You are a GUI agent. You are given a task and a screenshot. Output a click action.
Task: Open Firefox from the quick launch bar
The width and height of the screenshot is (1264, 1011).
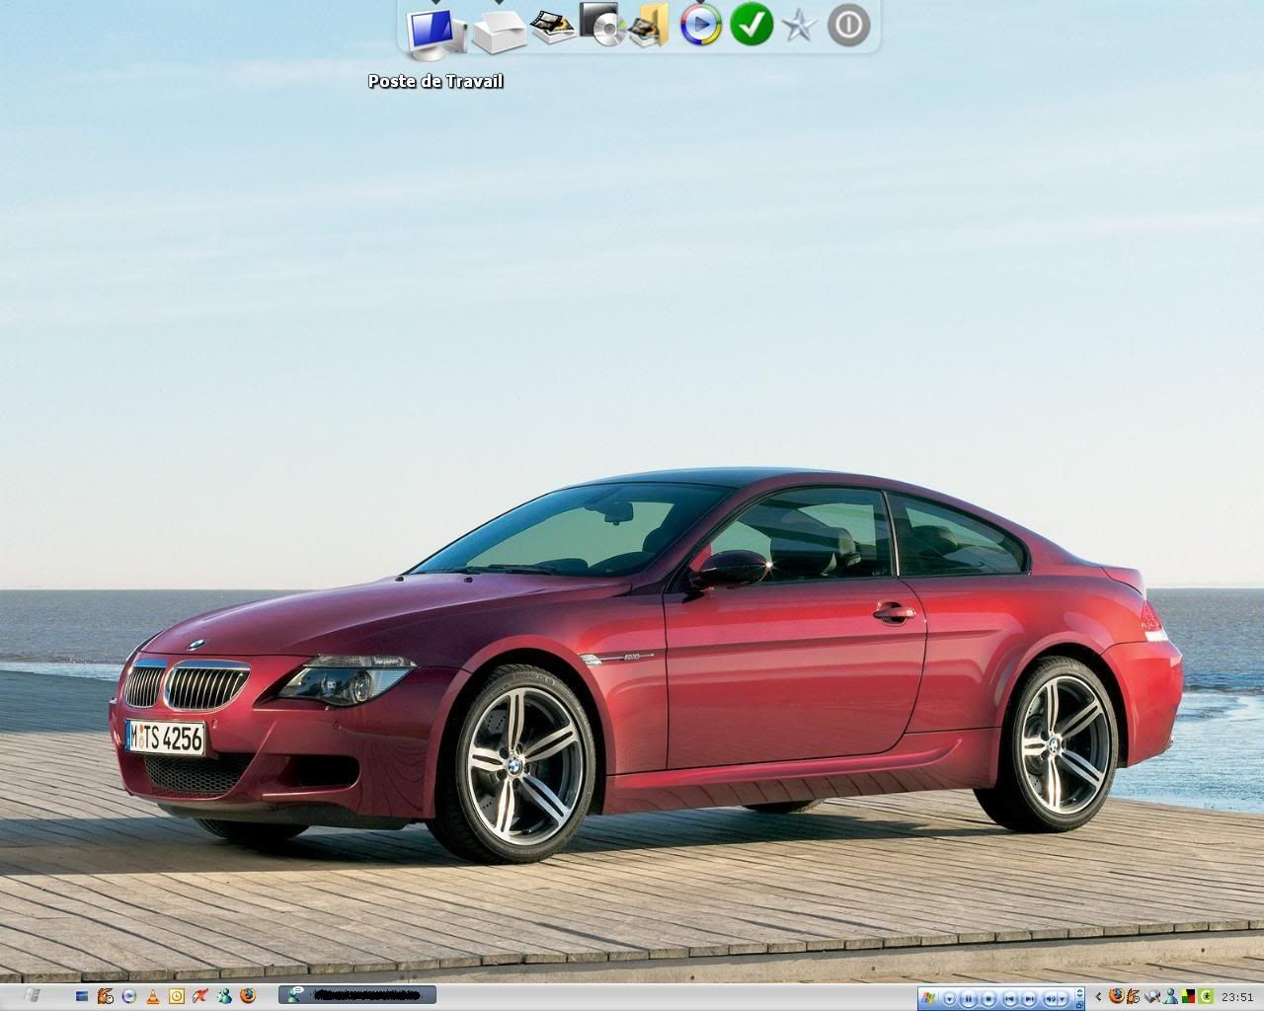pyautogui.click(x=248, y=996)
